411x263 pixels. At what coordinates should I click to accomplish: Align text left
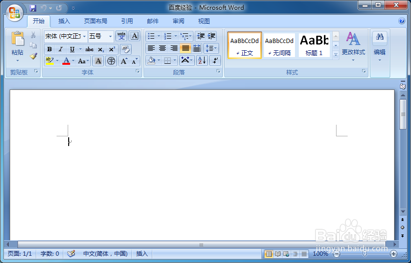click(x=151, y=48)
